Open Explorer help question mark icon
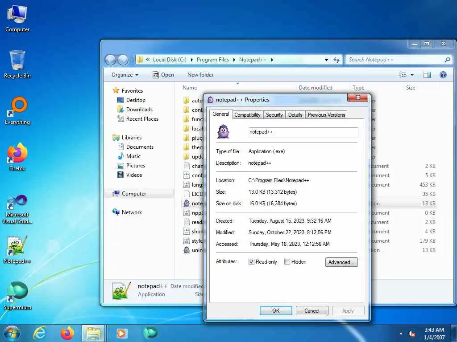The height and width of the screenshot is (342, 457). click(443, 75)
